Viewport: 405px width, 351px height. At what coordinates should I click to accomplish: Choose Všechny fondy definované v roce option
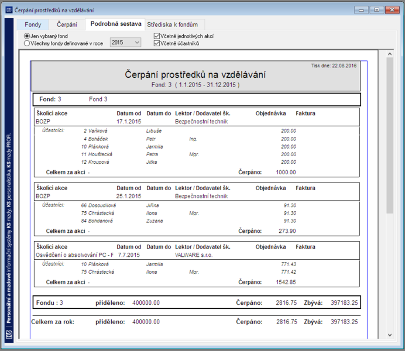coord(64,43)
